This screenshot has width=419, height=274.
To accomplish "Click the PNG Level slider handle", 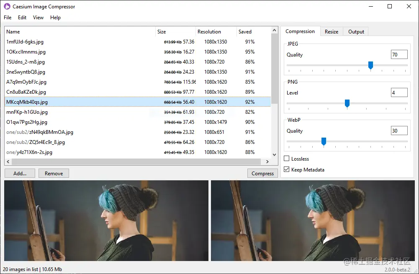I will [347, 103].
